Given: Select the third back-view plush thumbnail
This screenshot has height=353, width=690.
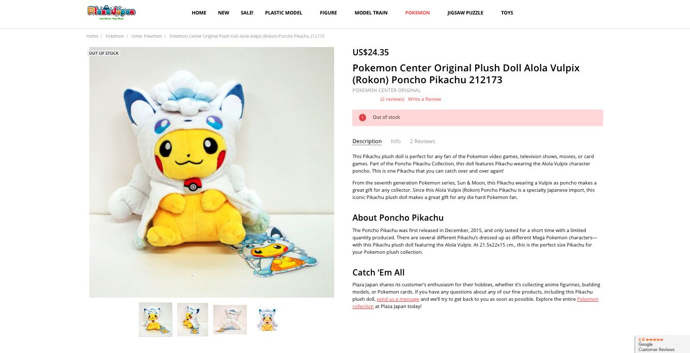Looking at the screenshot, I should pyautogui.click(x=230, y=319).
